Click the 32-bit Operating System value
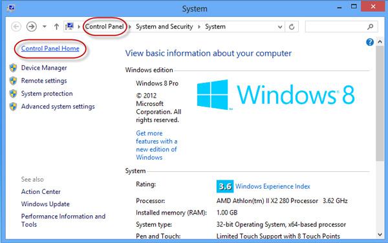The width and height of the screenshot is (388, 243). click(281, 224)
